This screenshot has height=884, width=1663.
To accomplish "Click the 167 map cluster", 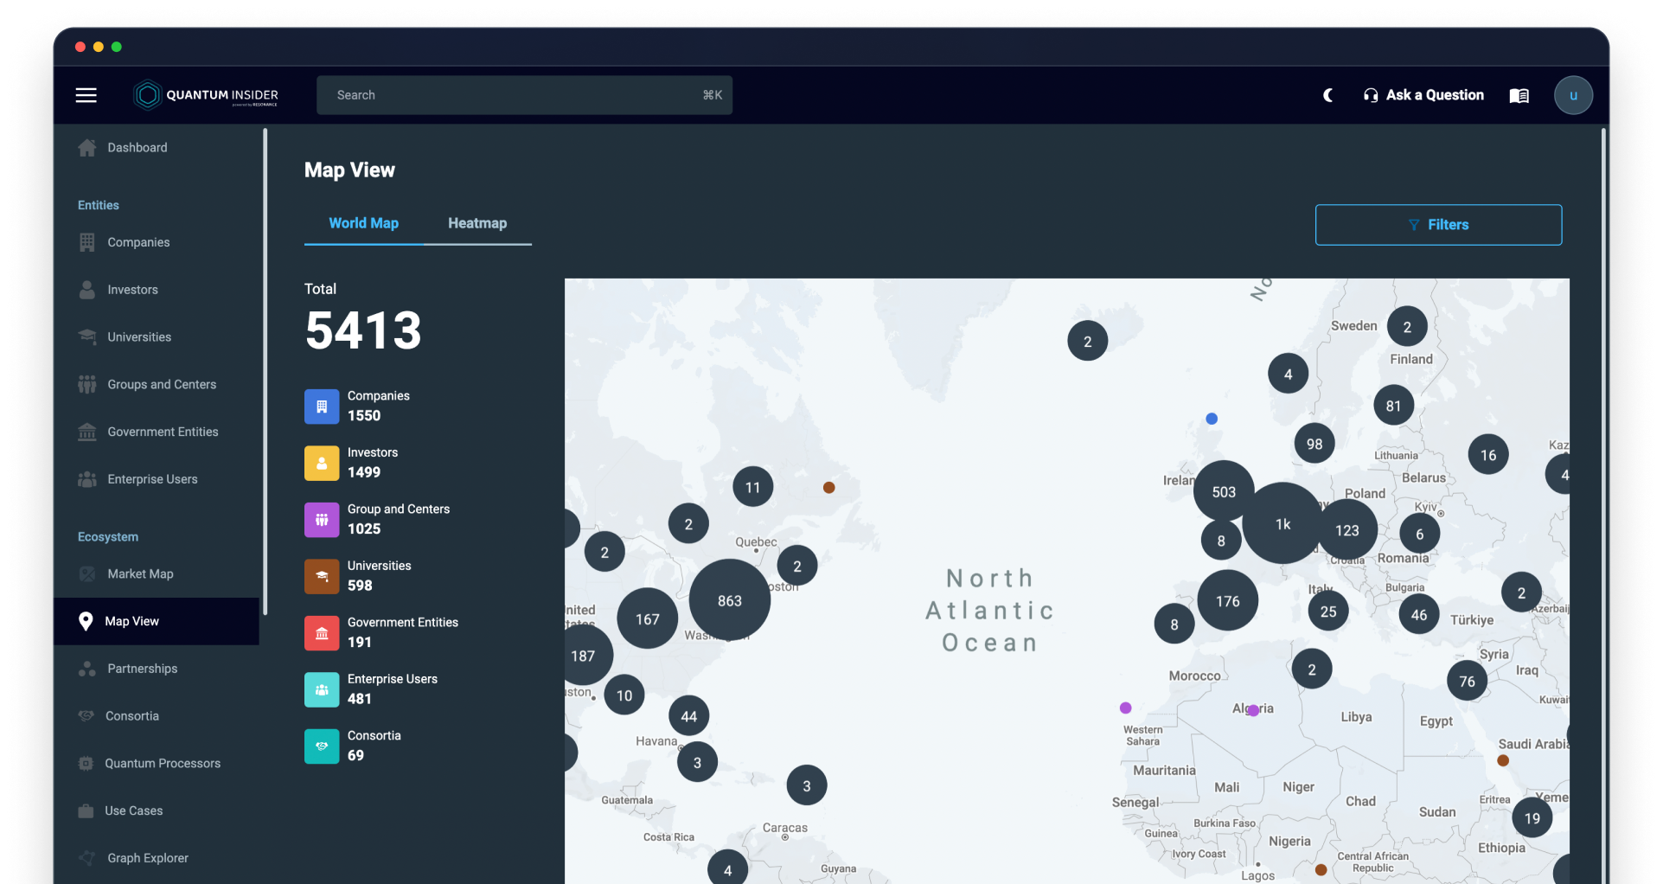I will point(647,618).
